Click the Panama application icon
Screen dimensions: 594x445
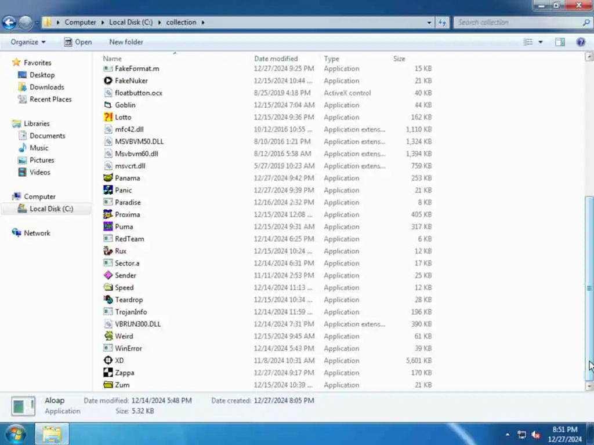[x=108, y=178]
